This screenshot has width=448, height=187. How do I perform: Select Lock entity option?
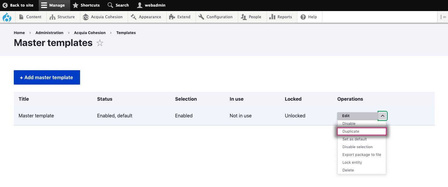[x=352, y=163]
